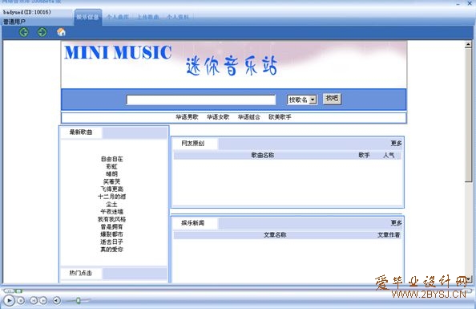476x309 pixels.
Task: Go back with the green left arrow
Action: (24, 32)
